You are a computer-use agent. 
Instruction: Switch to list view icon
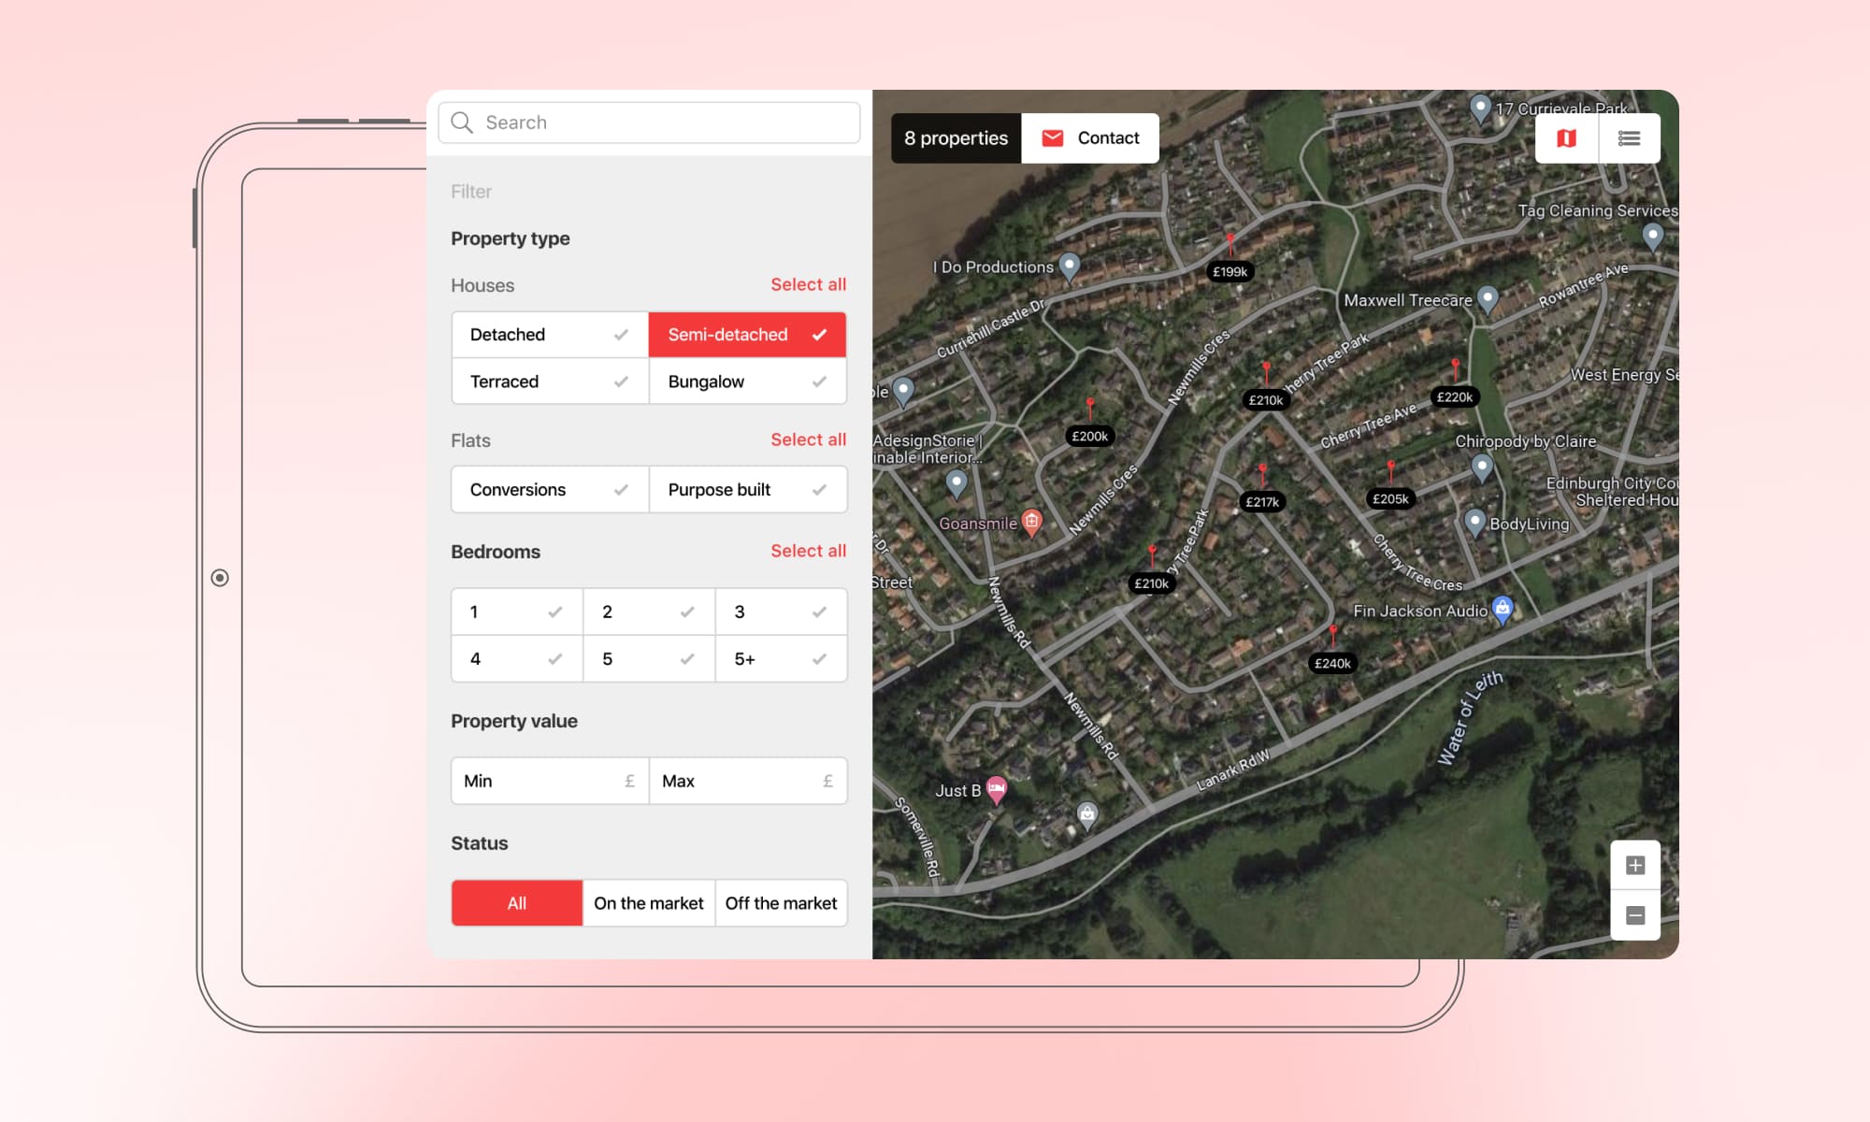coord(1629,138)
